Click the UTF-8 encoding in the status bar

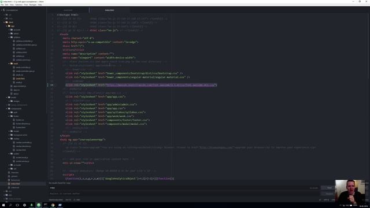pyautogui.click(x=326, y=200)
